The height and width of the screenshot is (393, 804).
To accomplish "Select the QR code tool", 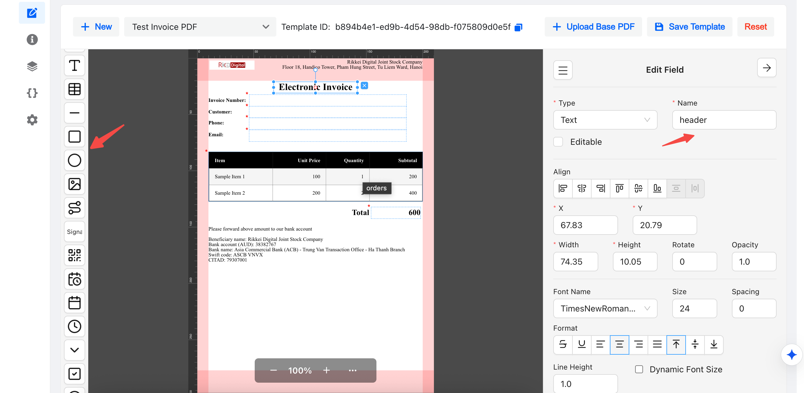I will tap(74, 255).
